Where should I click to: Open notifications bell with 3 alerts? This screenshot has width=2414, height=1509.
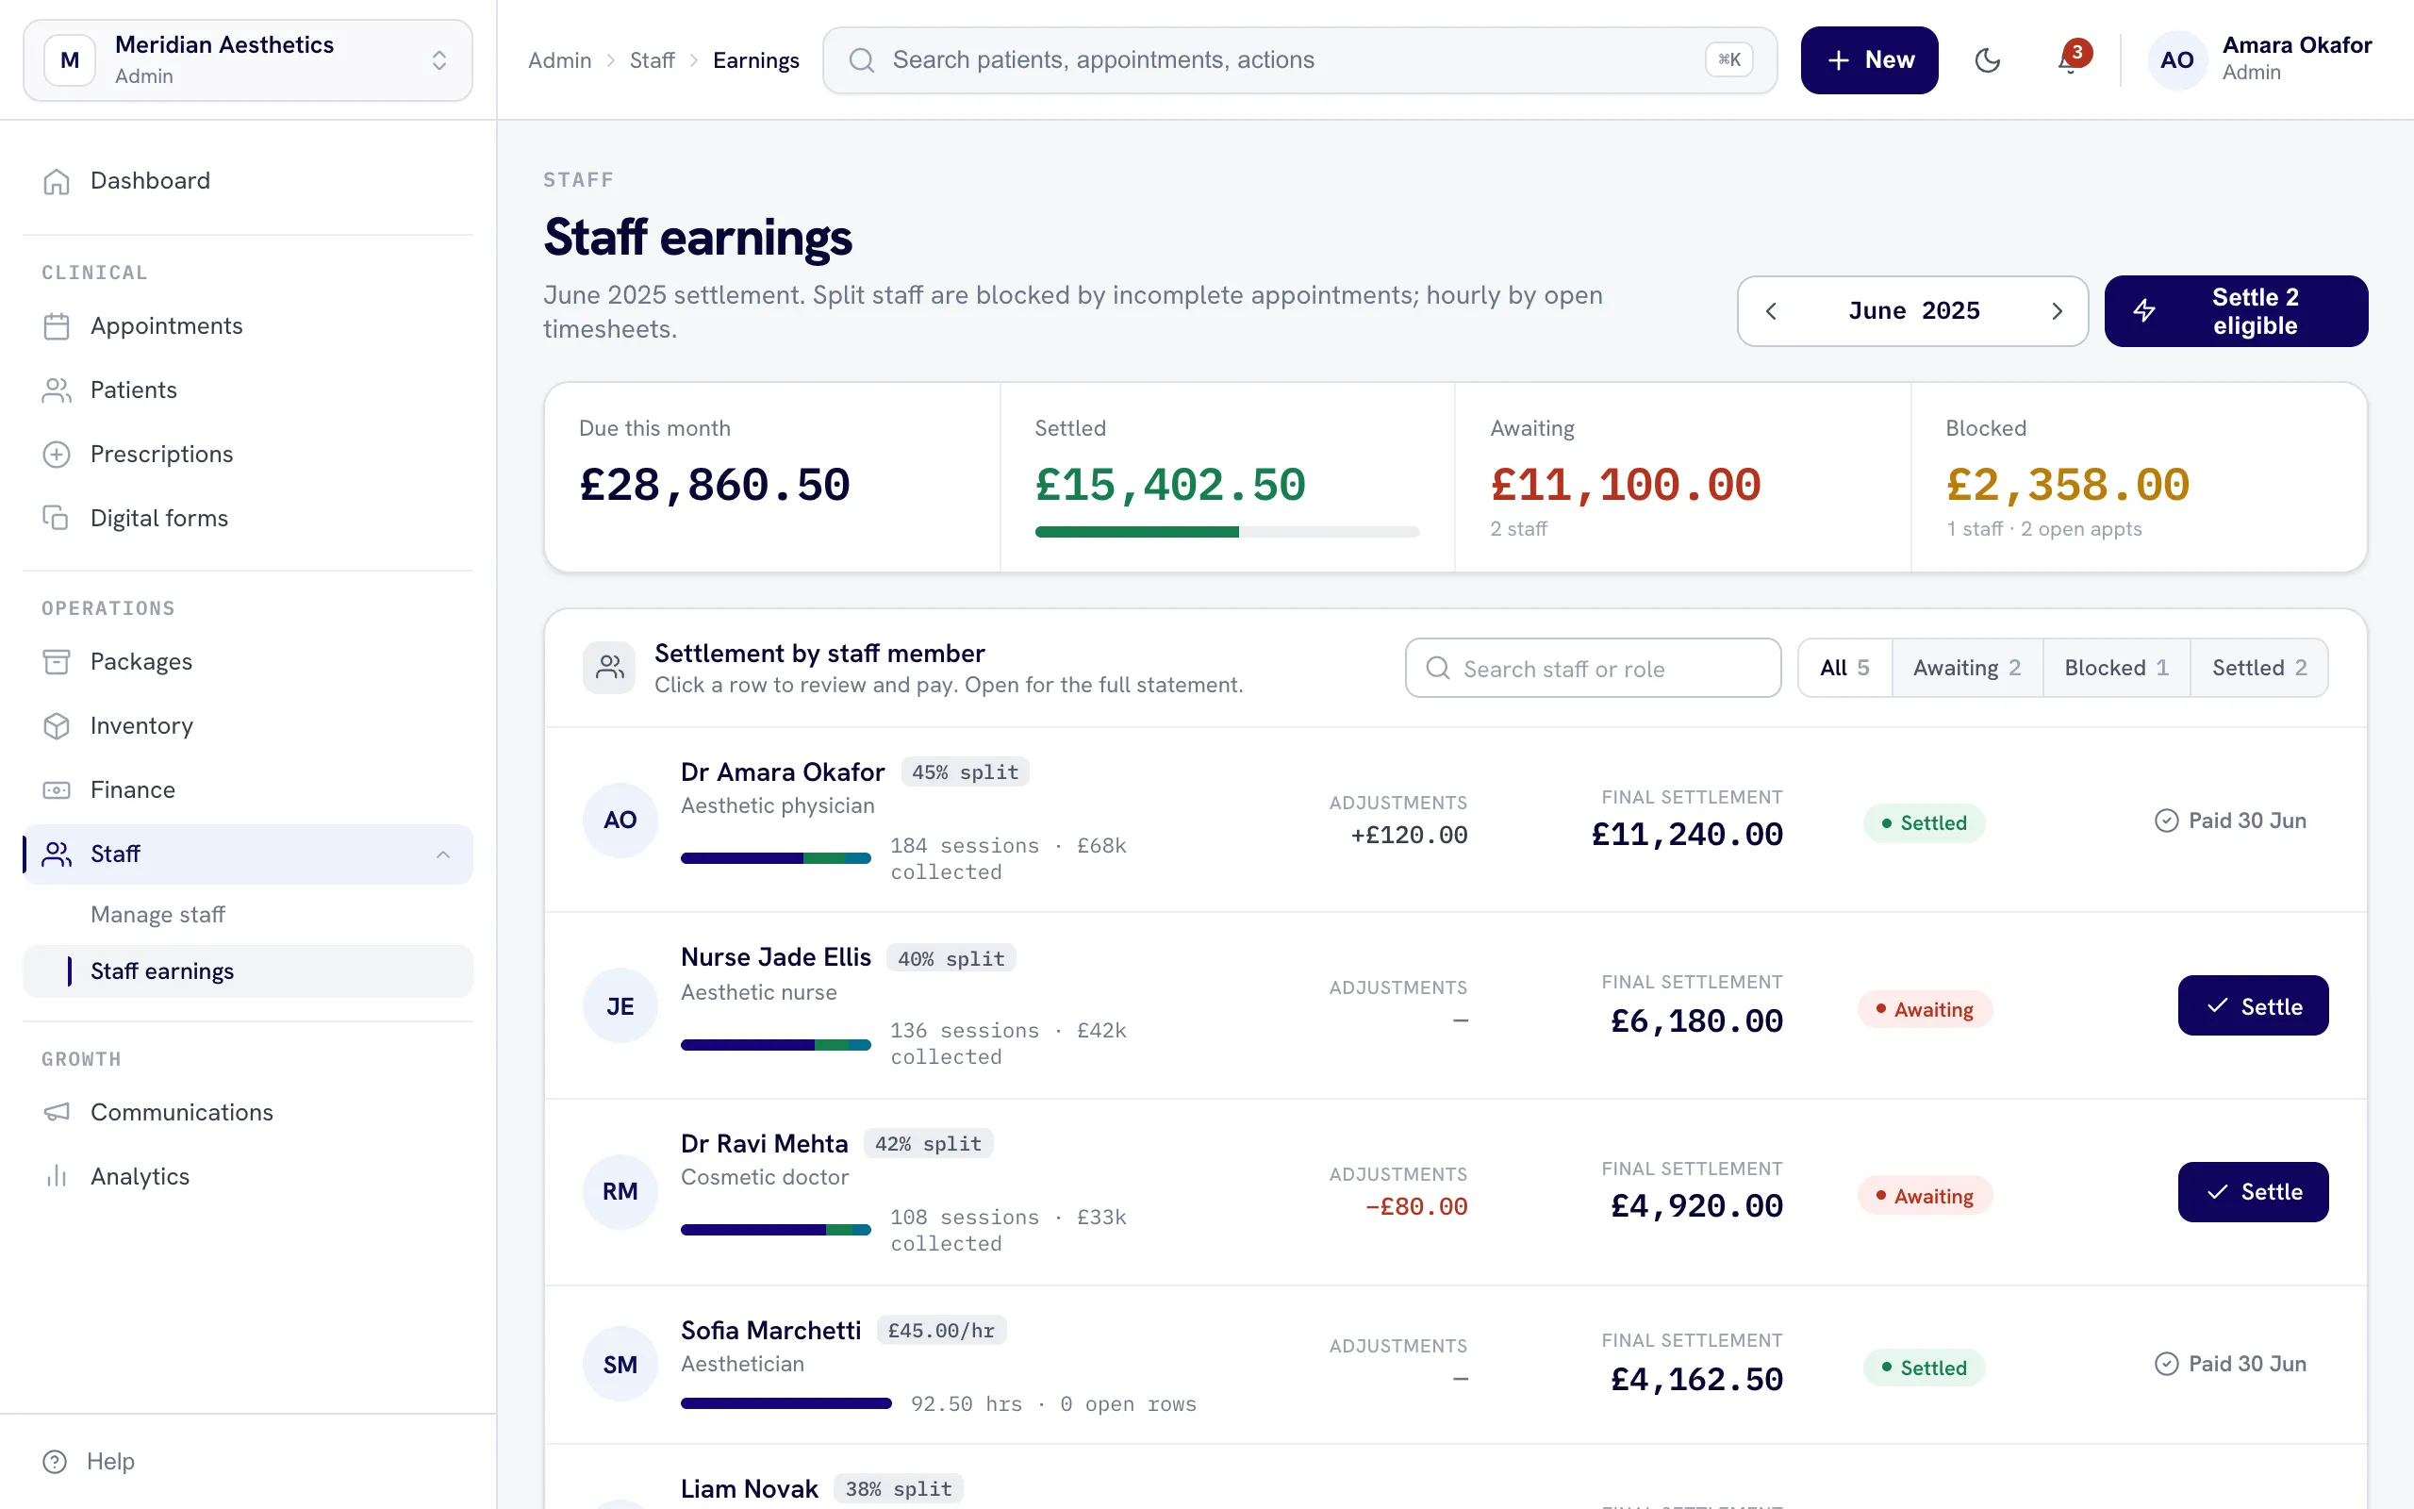click(2071, 59)
